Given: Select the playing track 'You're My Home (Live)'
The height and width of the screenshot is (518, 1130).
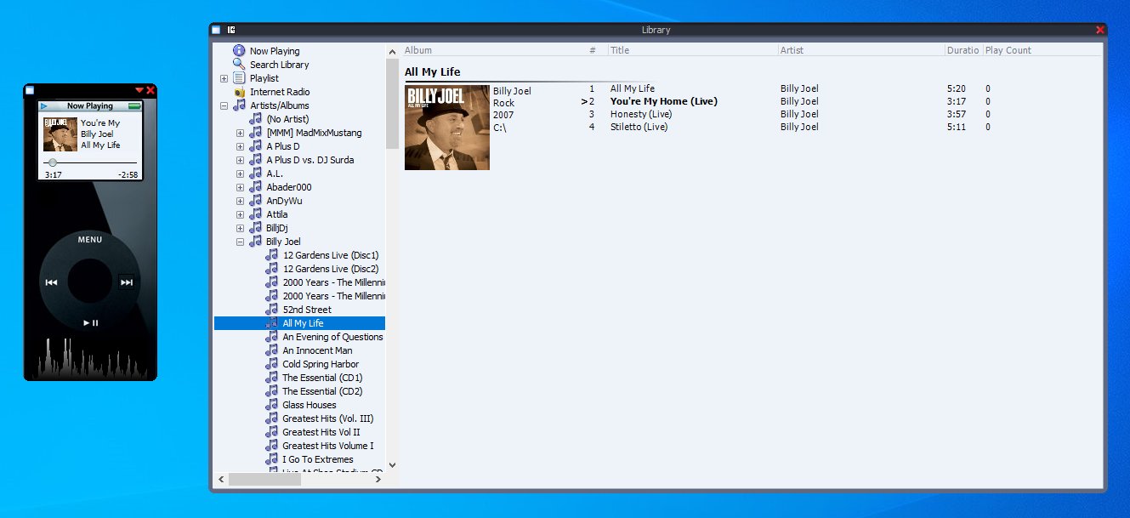Looking at the screenshot, I should click(663, 101).
